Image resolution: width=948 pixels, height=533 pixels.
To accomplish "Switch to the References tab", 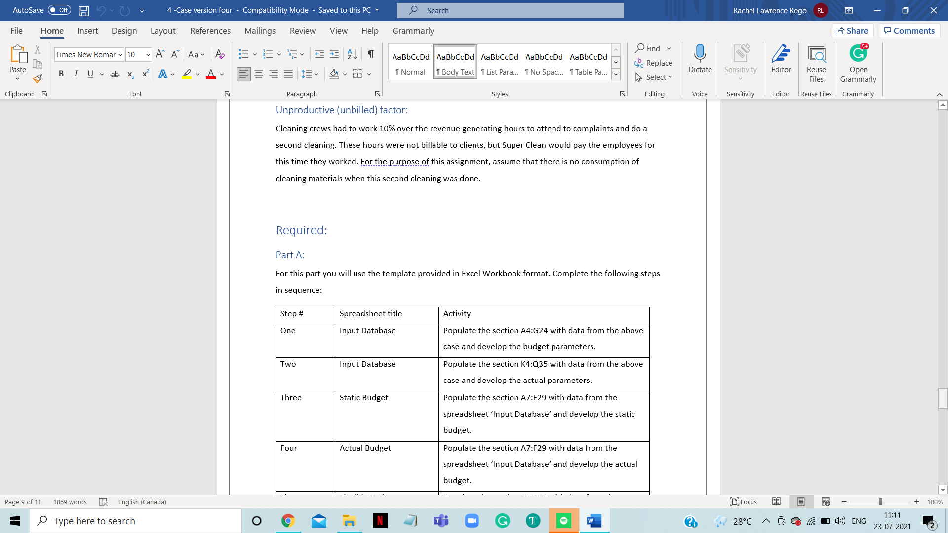I will [x=210, y=31].
